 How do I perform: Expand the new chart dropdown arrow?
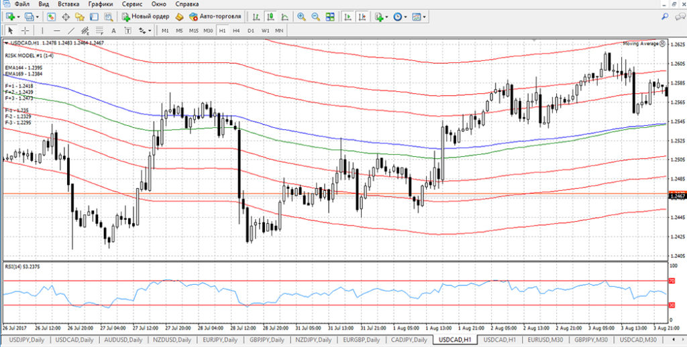click(x=19, y=17)
